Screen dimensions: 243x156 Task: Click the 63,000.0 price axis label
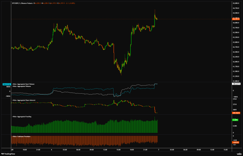click(236, 42)
